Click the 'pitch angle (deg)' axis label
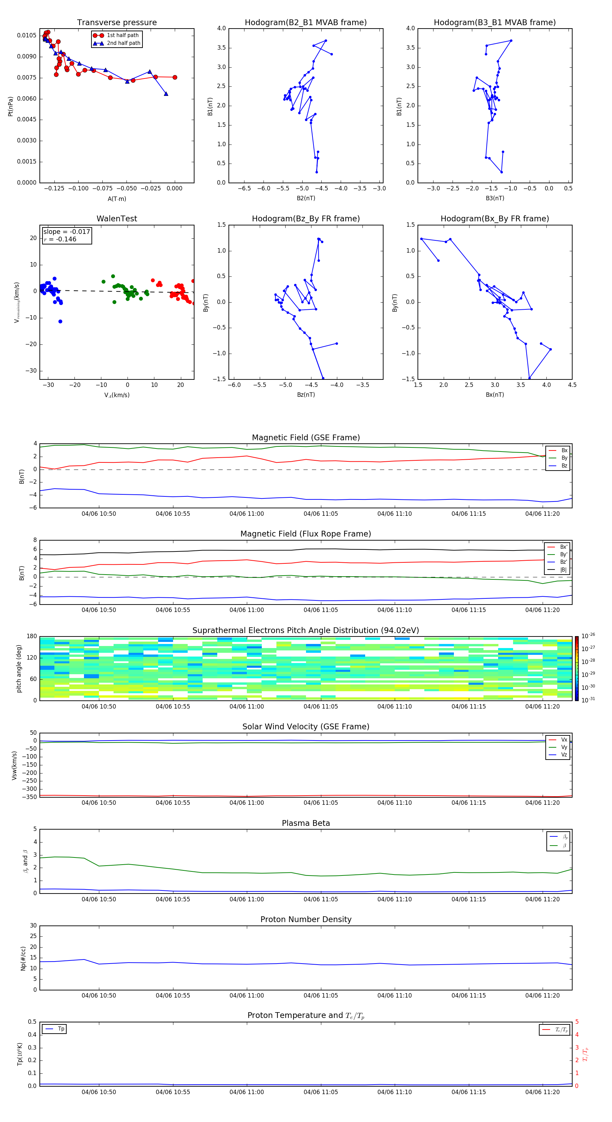The image size is (612, 1122). 19,668
